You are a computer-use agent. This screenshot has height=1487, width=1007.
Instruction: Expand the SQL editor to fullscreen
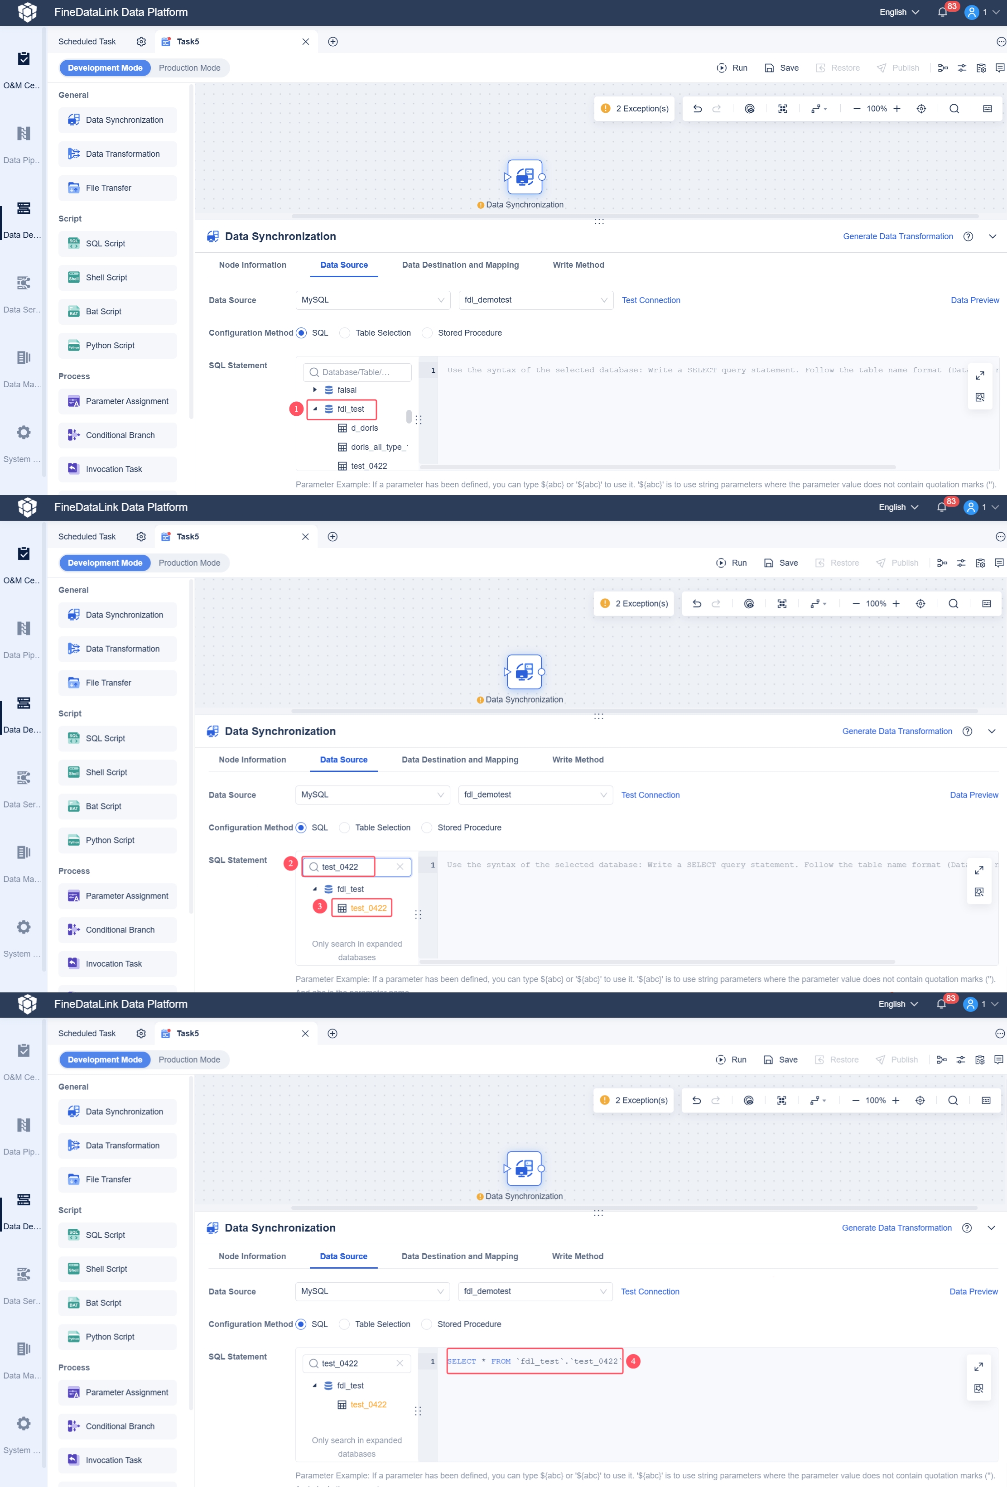coord(979,375)
